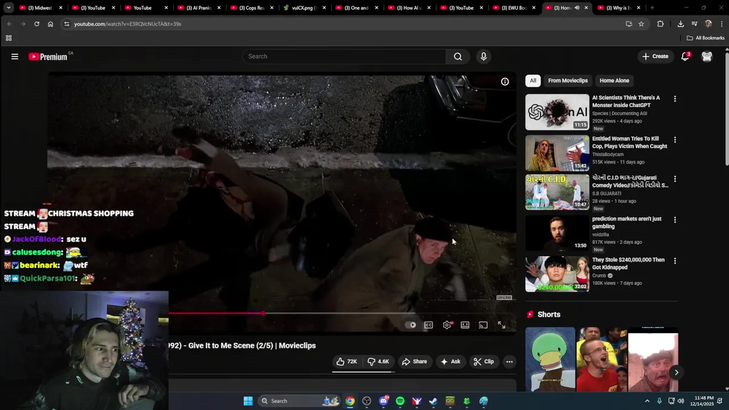Open Spotify from the taskbar
This screenshot has width=729, height=410.
tap(400, 401)
